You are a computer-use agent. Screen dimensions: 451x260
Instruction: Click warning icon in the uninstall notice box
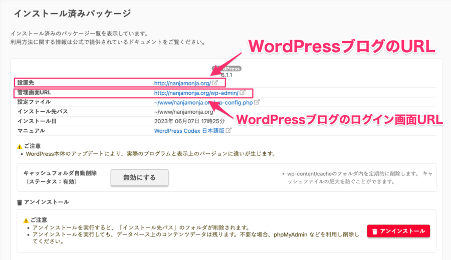(26, 220)
